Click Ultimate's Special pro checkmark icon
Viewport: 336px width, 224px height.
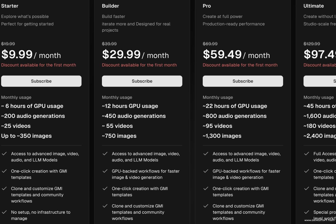pyautogui.click(x=307, y=212)
